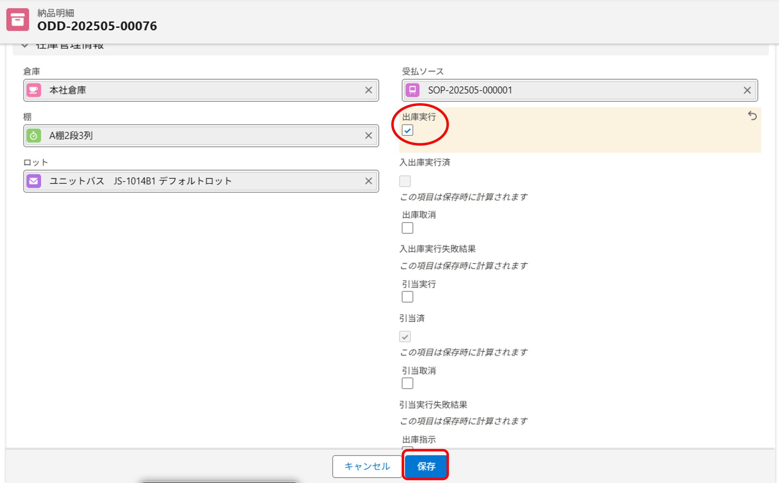Click the A棚2段3列 lookup field
Image resolution: width=779 pixels, height=483 pixels.
(x=201, y=136)
